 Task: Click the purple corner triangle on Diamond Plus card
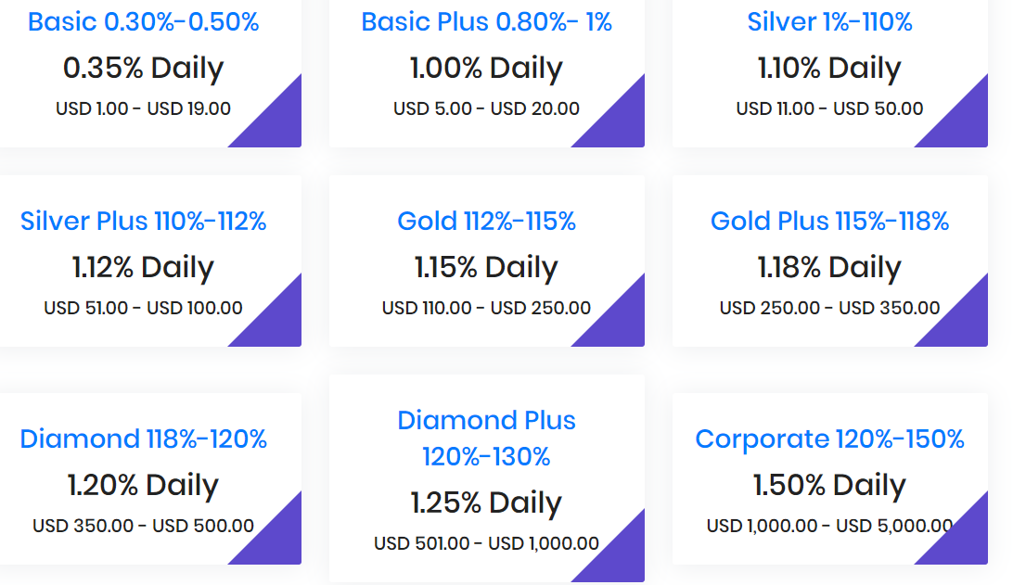(620, 557)
